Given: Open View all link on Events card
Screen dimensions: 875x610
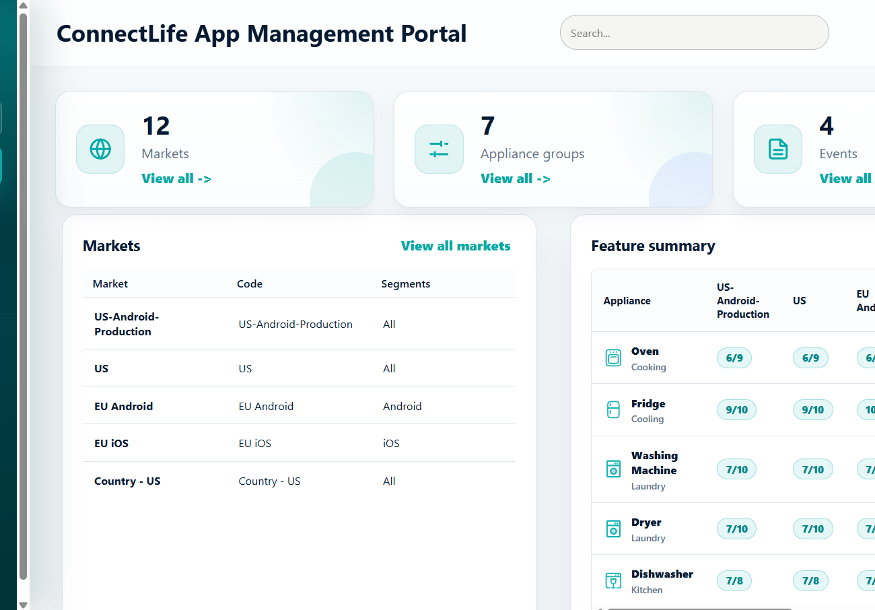Looking at the screenshot, I should point(846,178).
